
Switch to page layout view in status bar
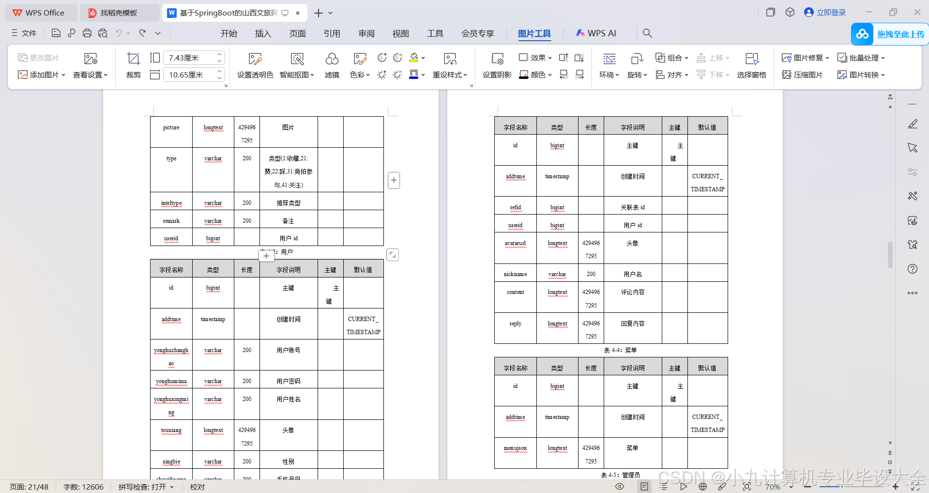pyautogui.click(x=644, y=487)
